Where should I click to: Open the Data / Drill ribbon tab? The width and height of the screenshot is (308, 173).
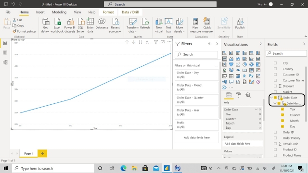pyautogui.click(x=130, y=12)
